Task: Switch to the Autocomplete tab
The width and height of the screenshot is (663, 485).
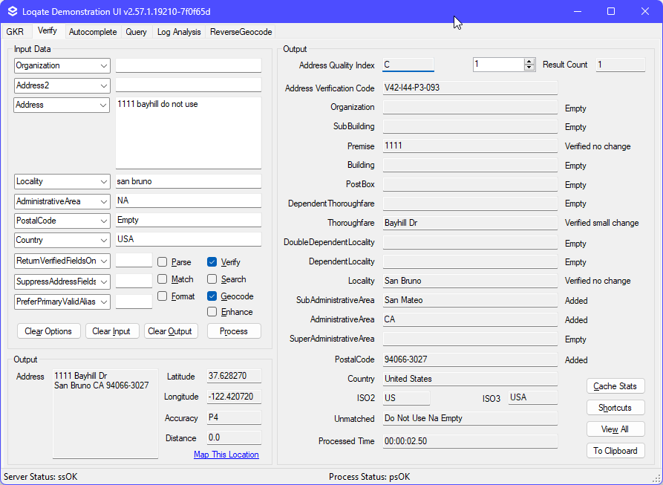Action: tap(93, 32)
